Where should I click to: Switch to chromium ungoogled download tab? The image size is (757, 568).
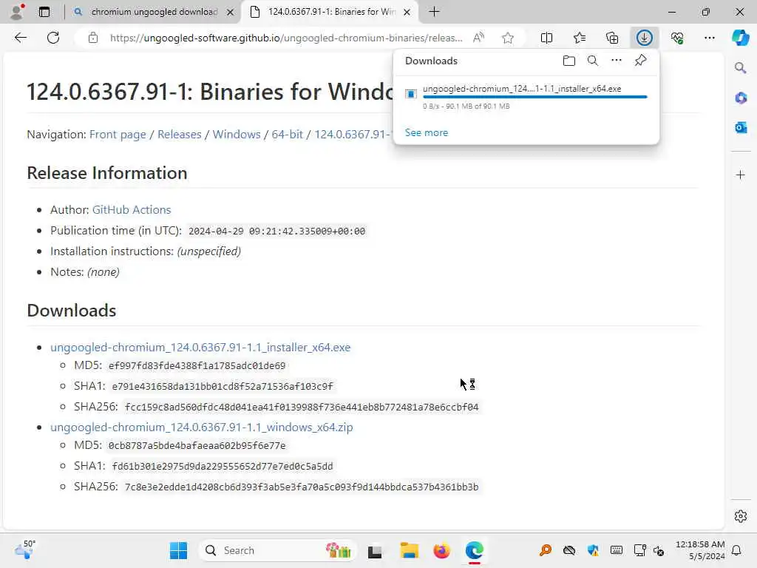click(154, 12)
